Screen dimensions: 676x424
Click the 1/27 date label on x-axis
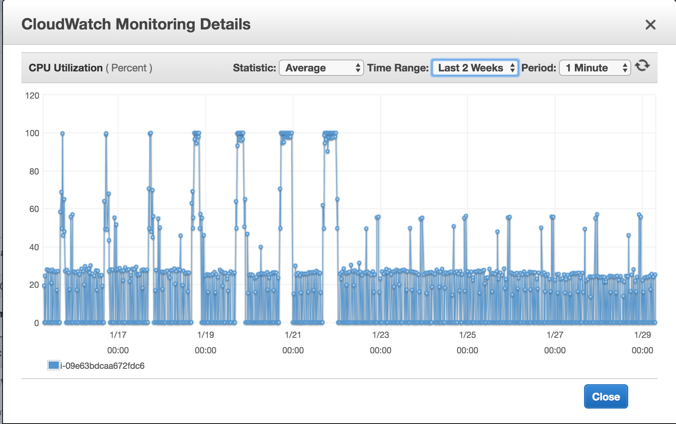click(x=555, y=335)
